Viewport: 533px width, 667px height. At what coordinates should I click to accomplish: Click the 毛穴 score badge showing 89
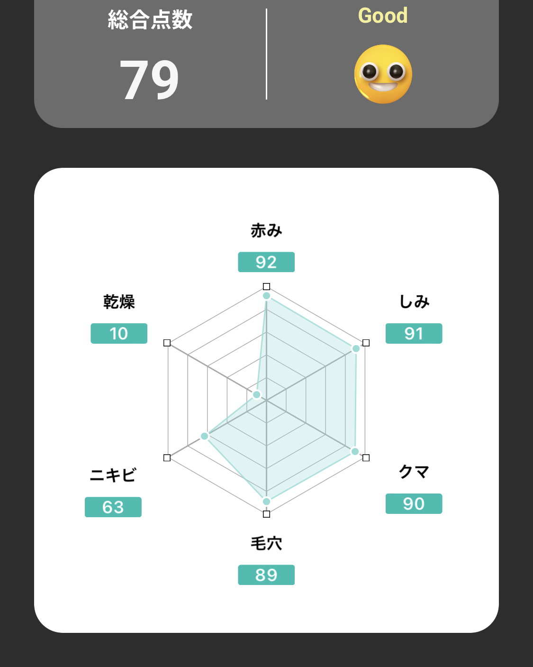click(x=266, y=575)
